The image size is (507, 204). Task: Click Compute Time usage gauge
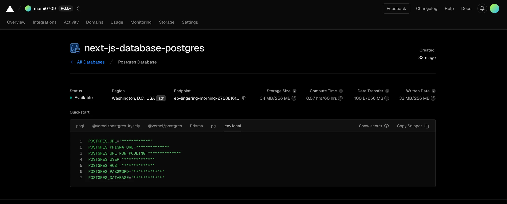tap(340, 98)
